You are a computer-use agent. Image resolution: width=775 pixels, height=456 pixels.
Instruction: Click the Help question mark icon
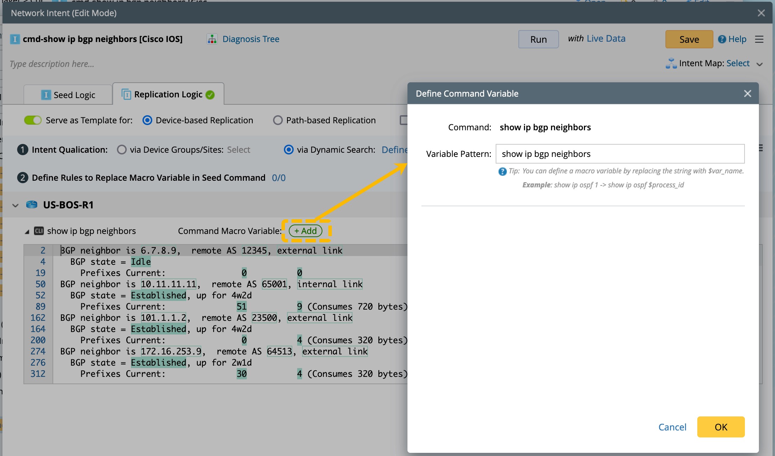coord(722,39)
